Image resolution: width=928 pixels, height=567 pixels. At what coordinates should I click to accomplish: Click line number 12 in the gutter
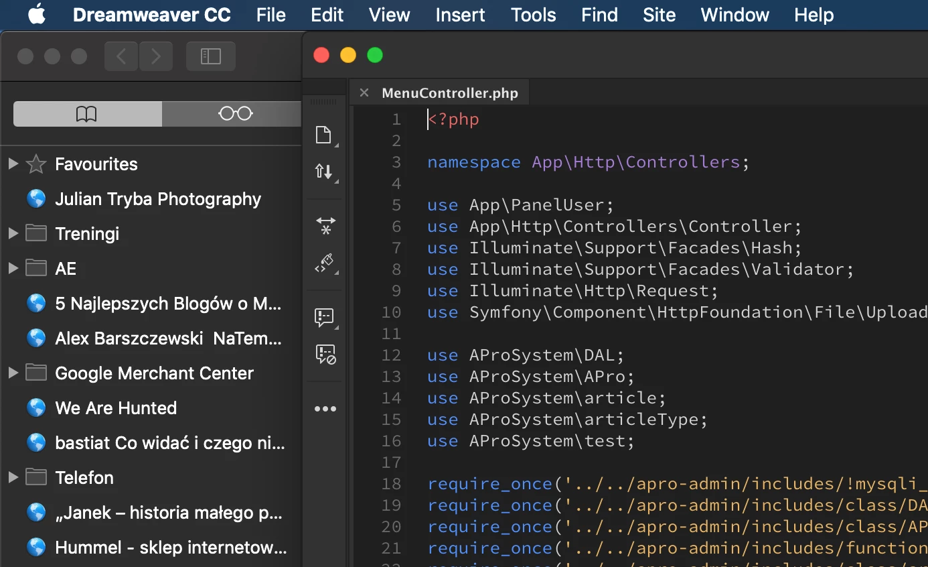tap(391, 355)
